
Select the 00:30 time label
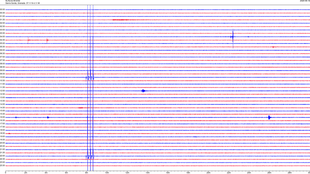tap(3, 13)
